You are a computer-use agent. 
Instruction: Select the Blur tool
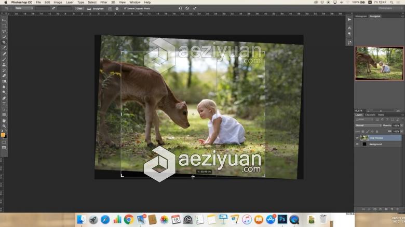pos(4,87)
